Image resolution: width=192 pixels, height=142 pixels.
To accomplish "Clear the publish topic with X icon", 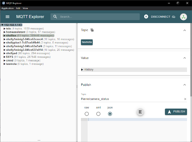I will pos(185,99).
